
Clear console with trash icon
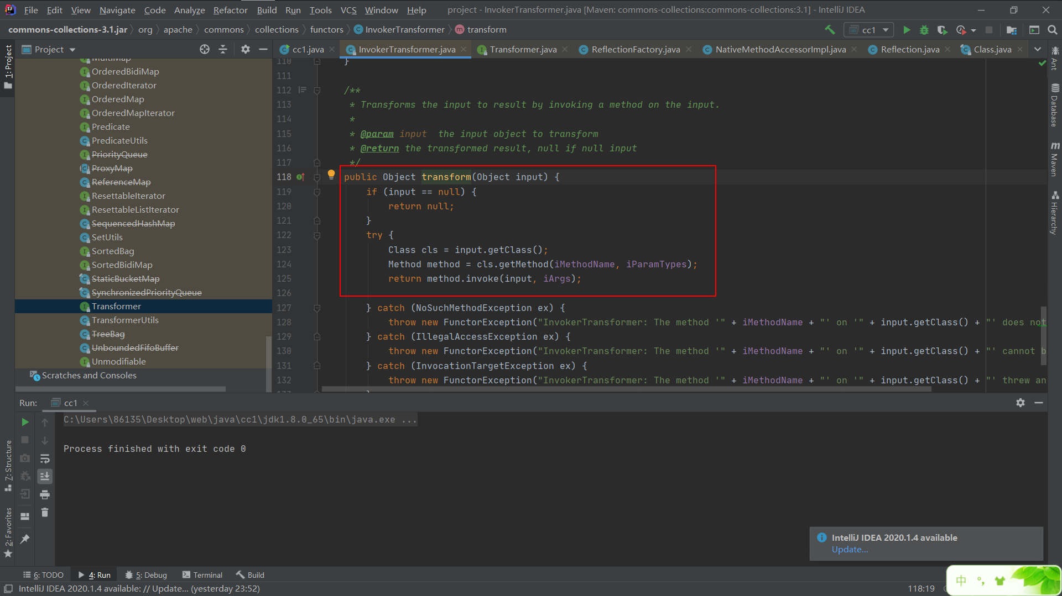45,513
